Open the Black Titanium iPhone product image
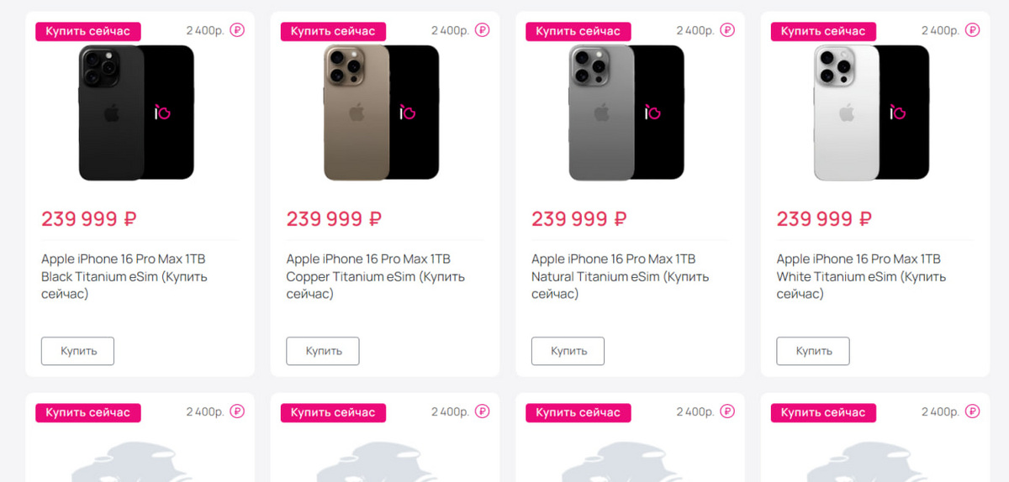The image size is (1009, 482). pyautogui.click(x=136, y=113)
